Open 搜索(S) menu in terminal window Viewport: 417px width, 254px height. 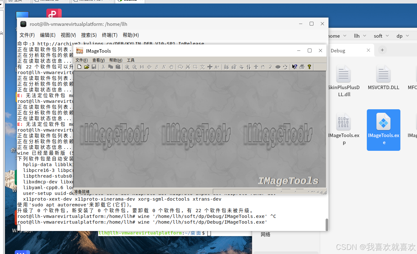point(89,35)
